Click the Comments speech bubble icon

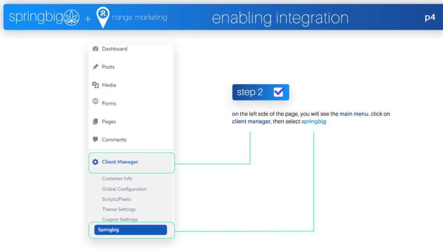(95, 139)
